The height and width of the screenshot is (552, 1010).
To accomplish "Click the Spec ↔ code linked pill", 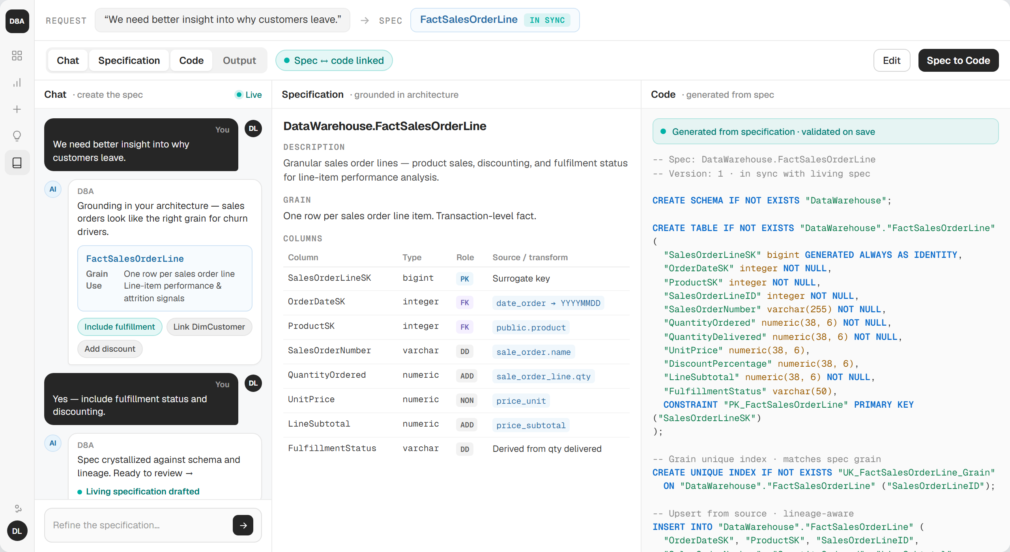I will [334, 60].
